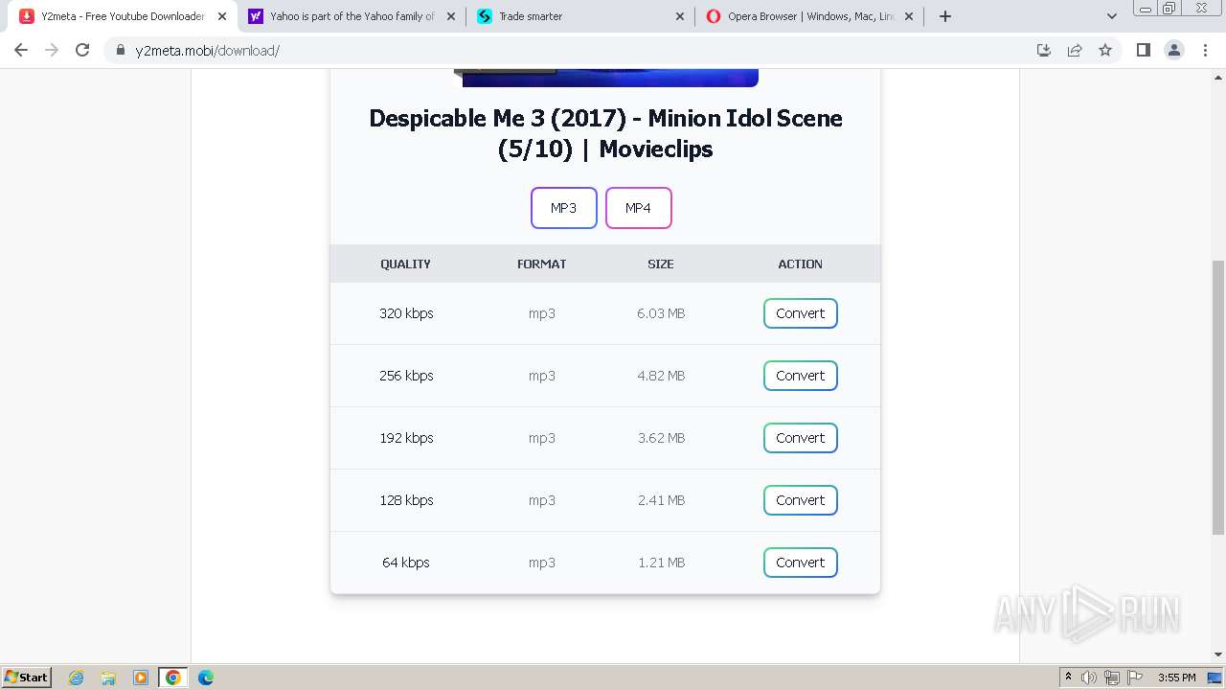1226x690 pixels.
Task: Open Chrome three-dot menu
Action: [1205, 50]
